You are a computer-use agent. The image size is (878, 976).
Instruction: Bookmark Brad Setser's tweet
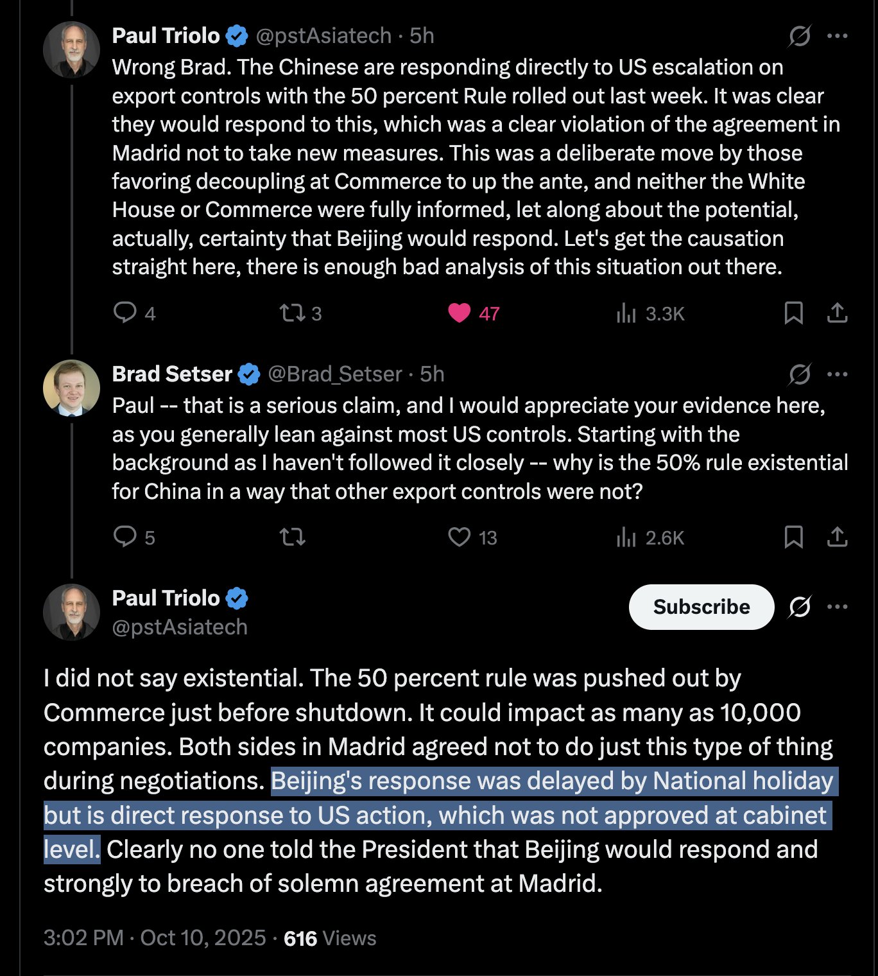(x=793, y=536)
